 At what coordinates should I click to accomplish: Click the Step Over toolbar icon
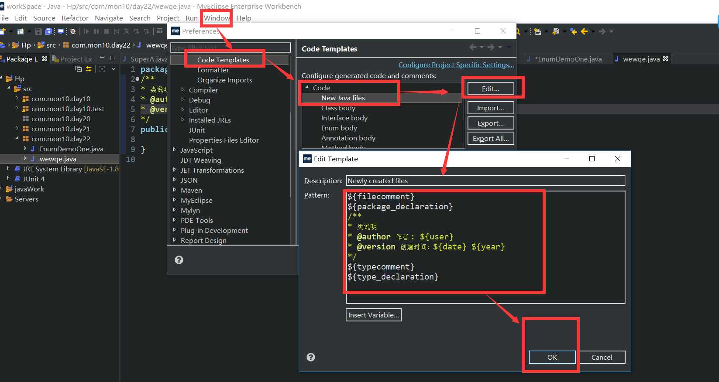click(136, 31)
